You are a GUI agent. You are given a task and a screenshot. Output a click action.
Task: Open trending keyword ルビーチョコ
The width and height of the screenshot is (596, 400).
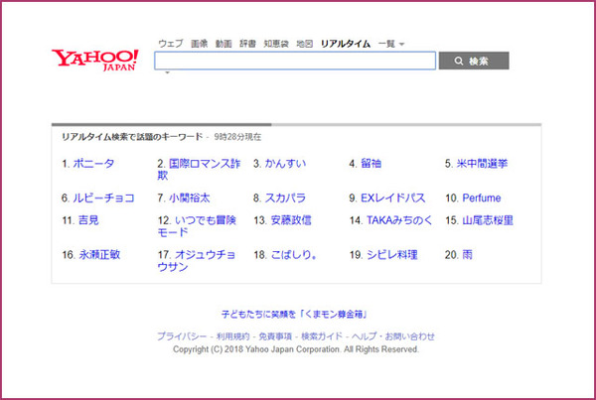[103, 198]
